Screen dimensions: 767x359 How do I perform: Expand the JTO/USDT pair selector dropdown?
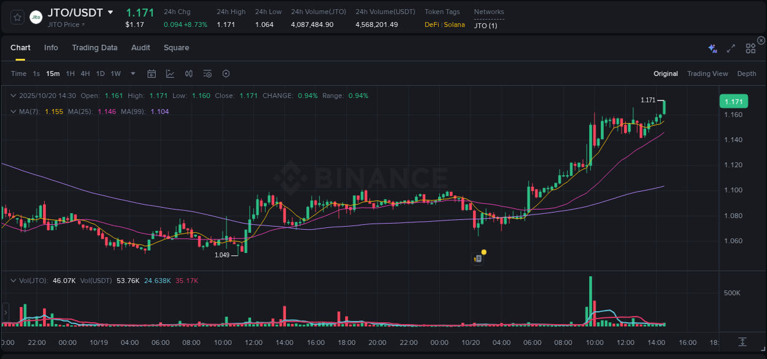[x=110, y=12]
